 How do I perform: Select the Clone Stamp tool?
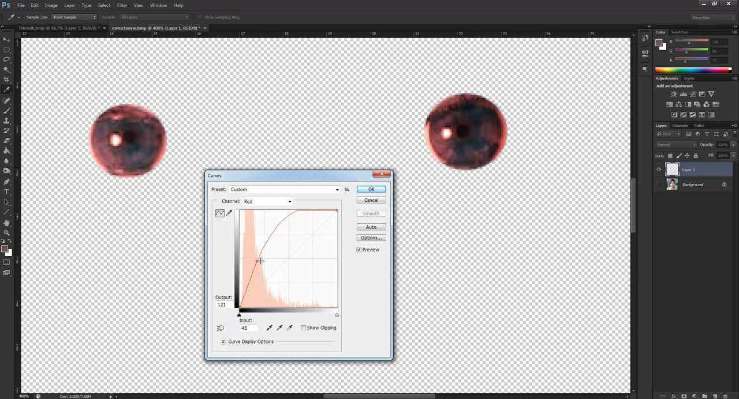click(x=6, y=121)
